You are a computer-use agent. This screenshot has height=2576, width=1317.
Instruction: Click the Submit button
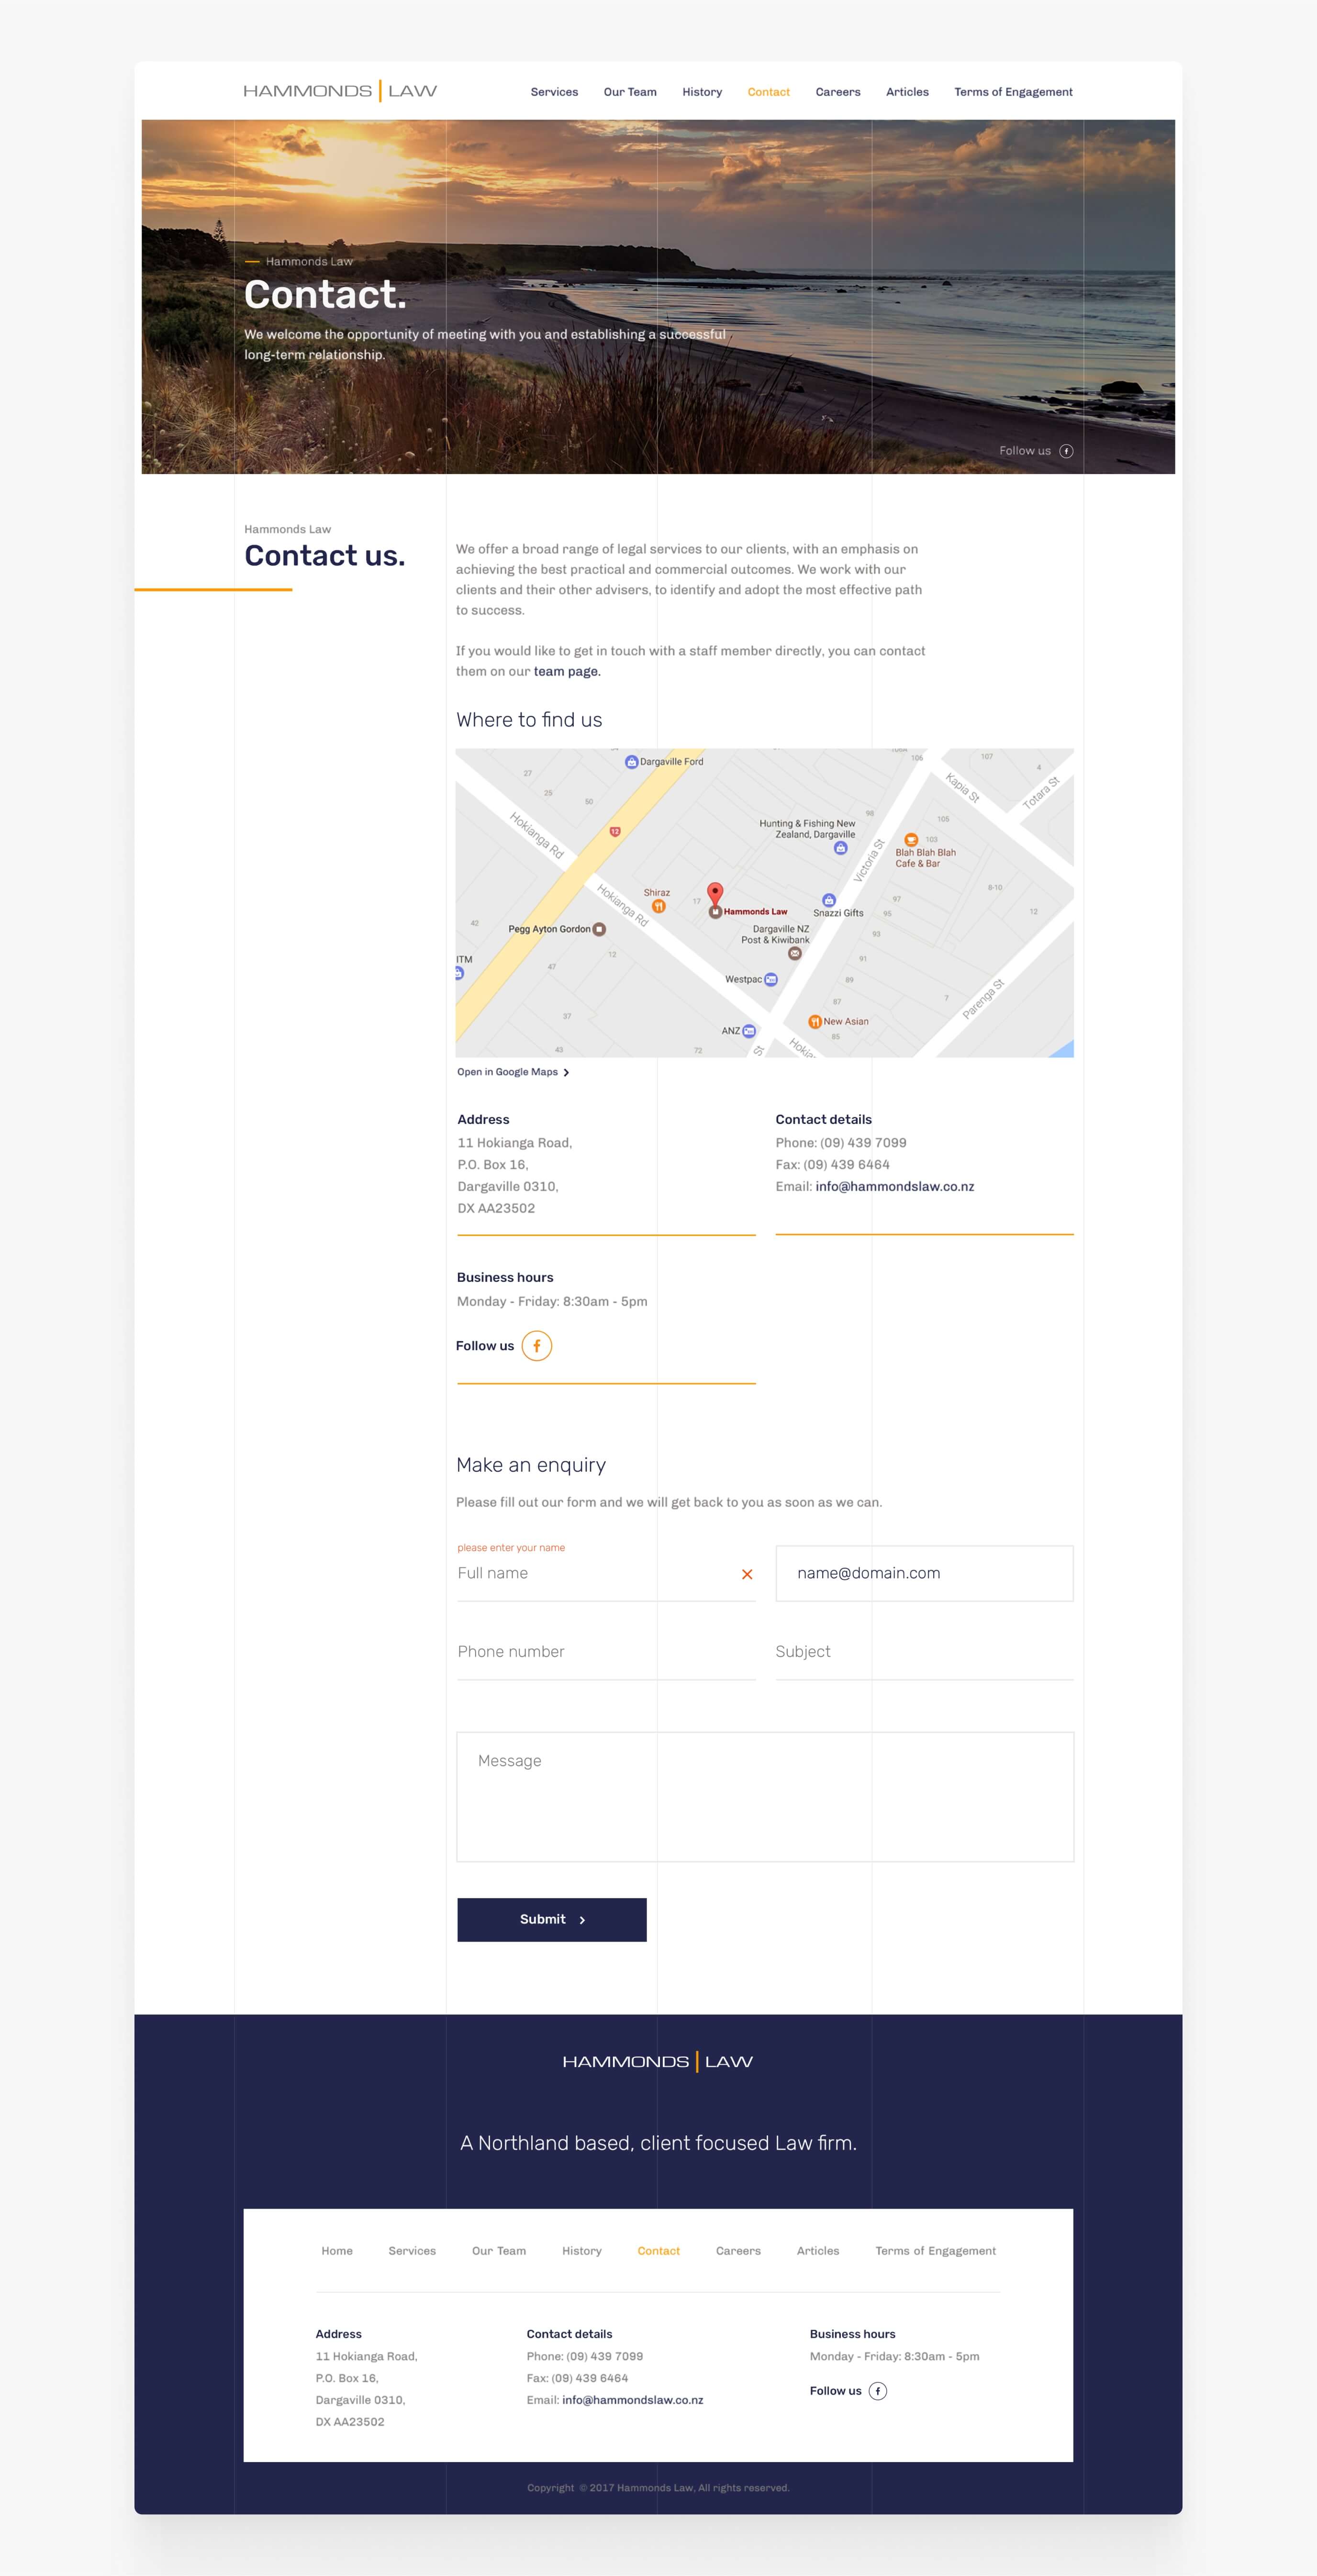[552, 1919]
